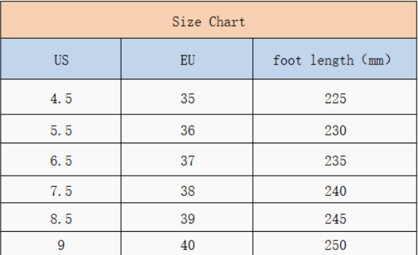Select the EU size 40 cell
Viewport: 418px width, 255px height.
187,243
